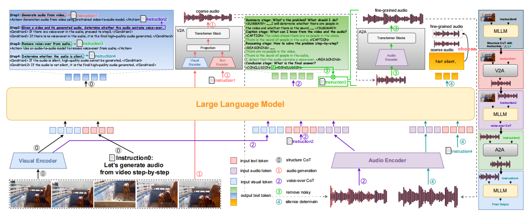Image resolution: width=531 pixels, height=217 pixels.
Task: Click circled 4 icon beside silence determain legend
Action: [279, 203]
